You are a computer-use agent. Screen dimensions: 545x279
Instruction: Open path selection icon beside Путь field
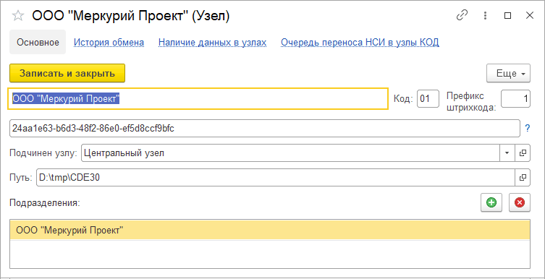pos(523,178)
